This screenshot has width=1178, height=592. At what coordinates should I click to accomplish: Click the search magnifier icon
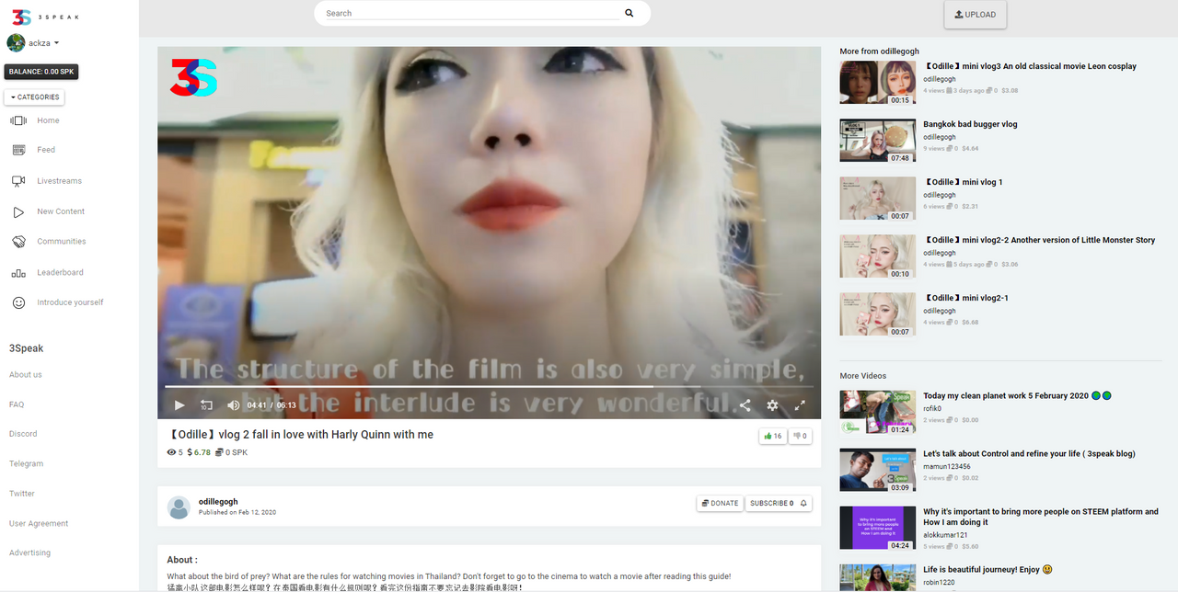point(629,13)
